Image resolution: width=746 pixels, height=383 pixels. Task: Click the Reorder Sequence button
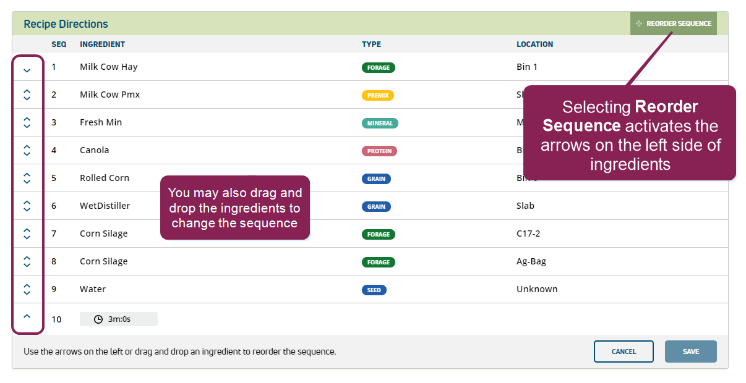click(673, 23)
